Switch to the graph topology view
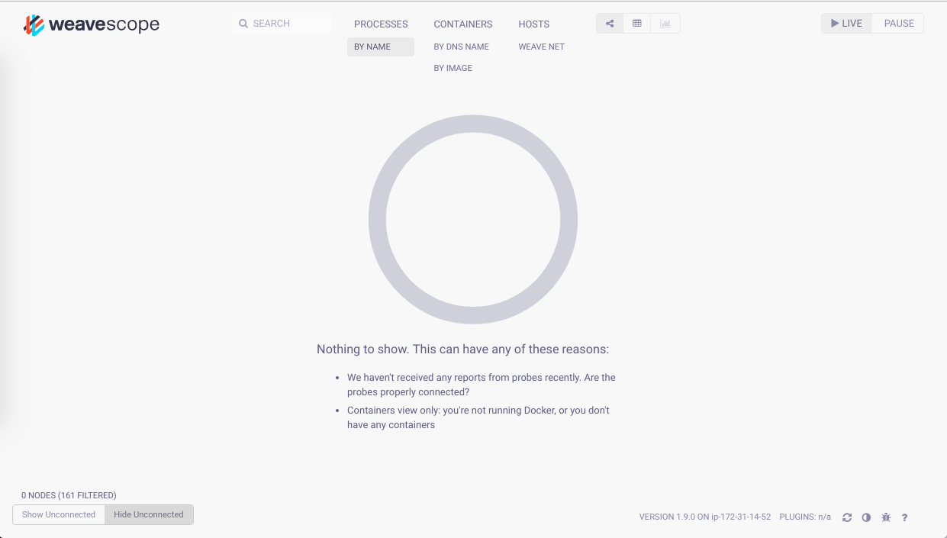Image resolution: width=947 pixels, height=538 pixels. pos(609,23)
